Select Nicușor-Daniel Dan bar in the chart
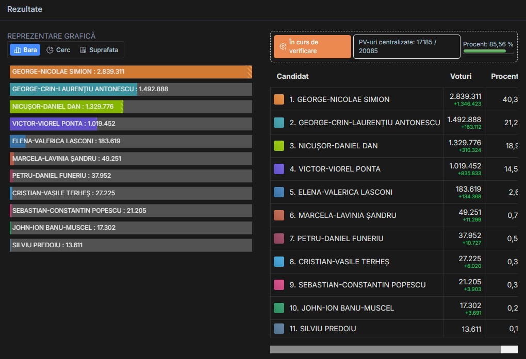 coord(131,107)
